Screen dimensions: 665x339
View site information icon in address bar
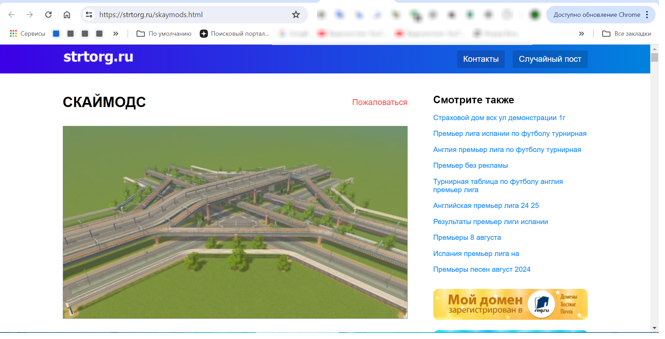click(x=89, y=14)
